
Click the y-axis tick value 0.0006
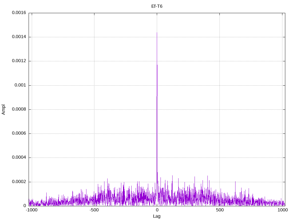point(19,133)
